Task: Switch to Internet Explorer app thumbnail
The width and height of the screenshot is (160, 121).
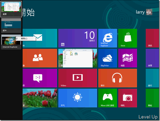Action: (x=11, y=42)
